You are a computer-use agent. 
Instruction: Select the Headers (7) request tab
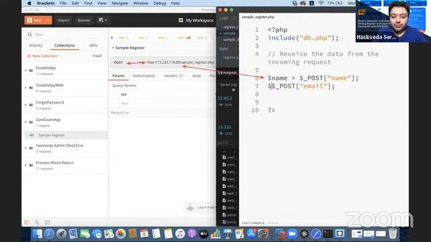click(x=173, y=76)
